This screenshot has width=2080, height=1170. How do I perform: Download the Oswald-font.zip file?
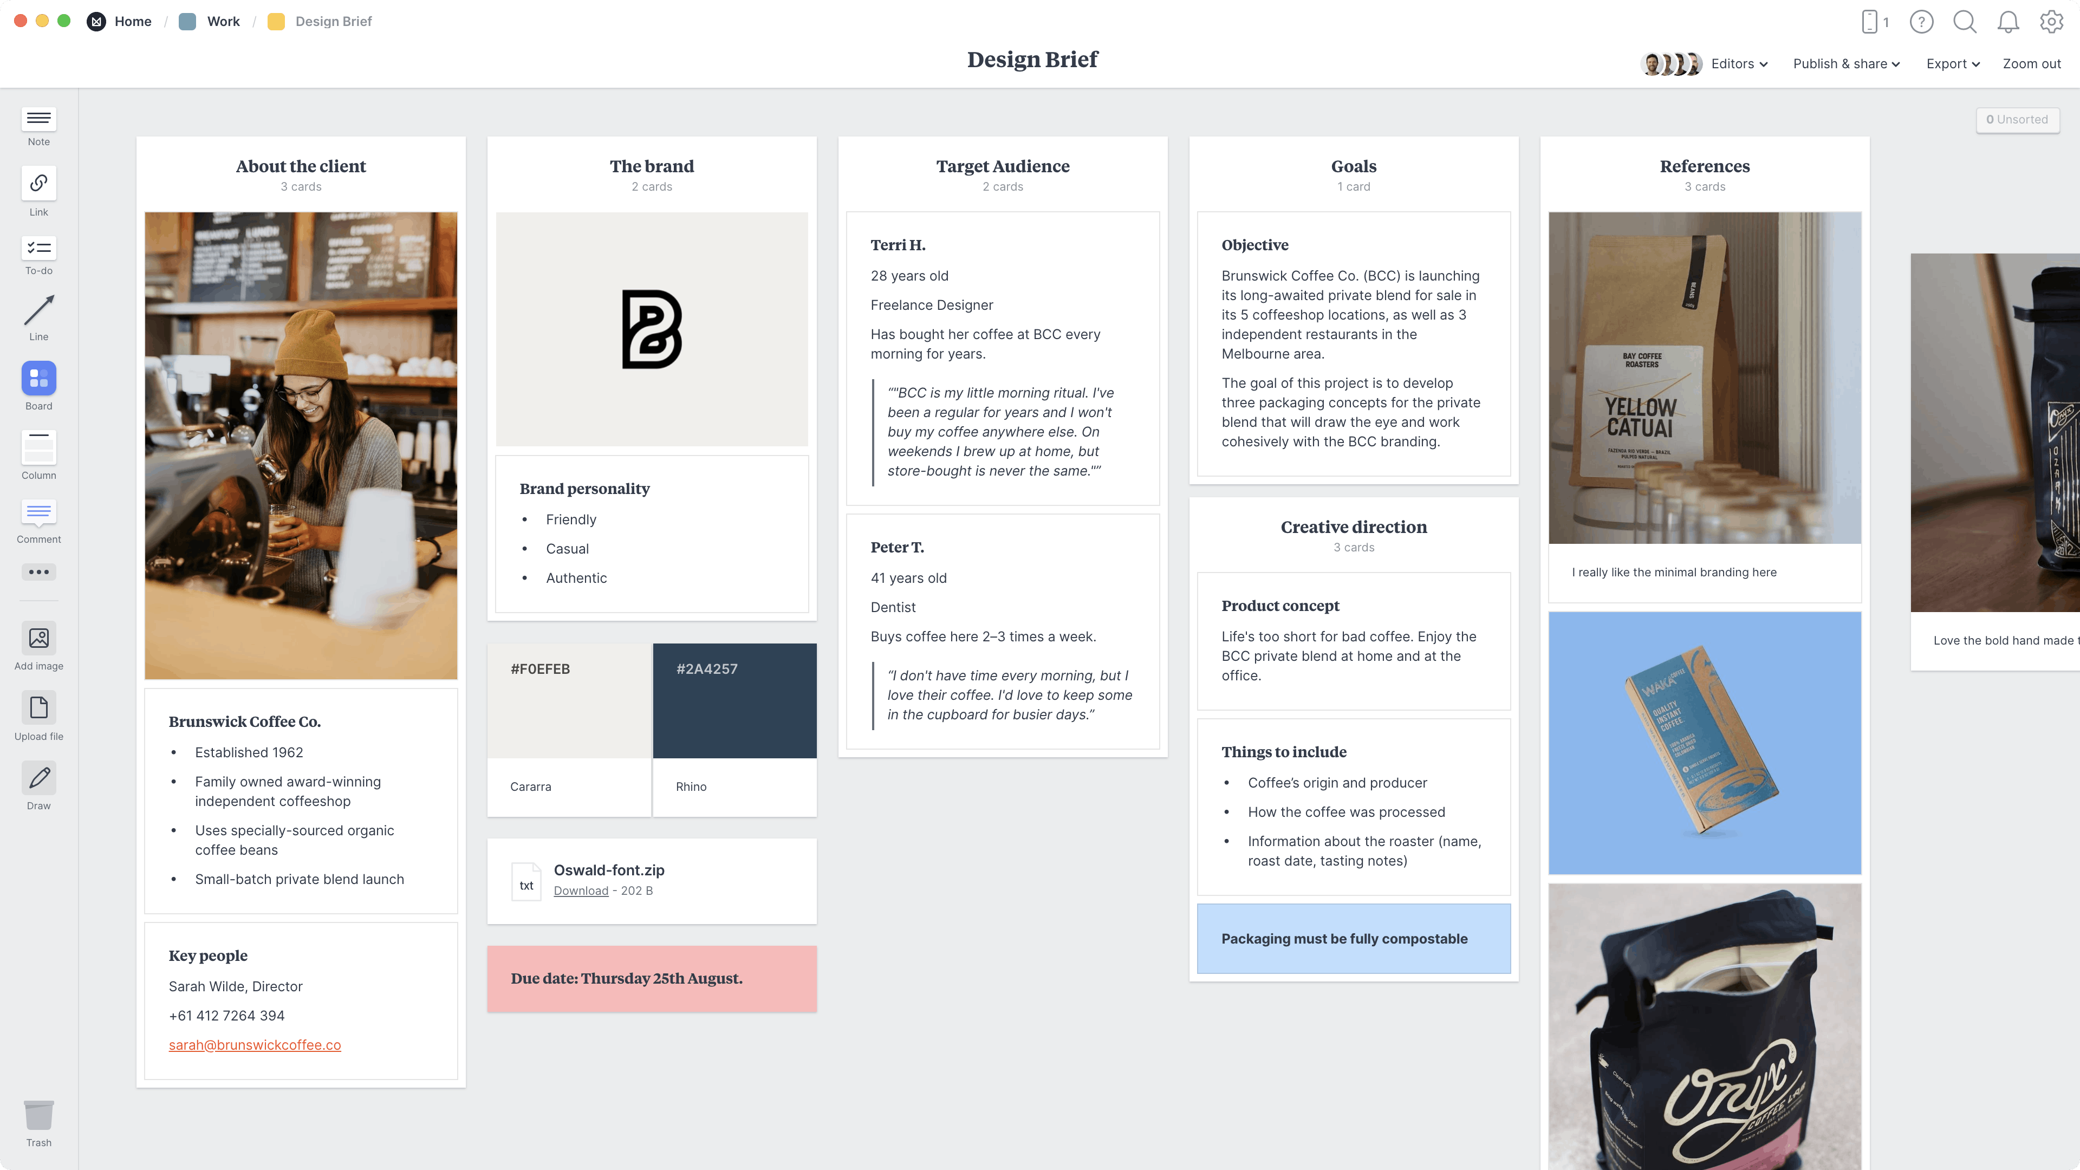pyautogui.click(x=580, y=890)
